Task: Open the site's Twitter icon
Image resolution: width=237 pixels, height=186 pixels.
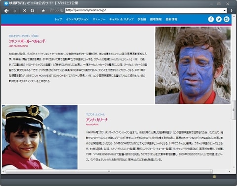Action: 219,19
